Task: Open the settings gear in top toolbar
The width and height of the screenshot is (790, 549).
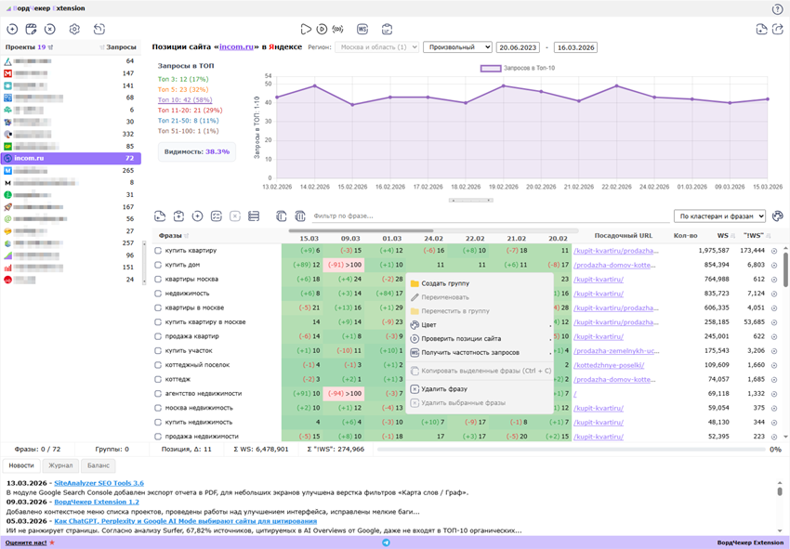Action: point(74,30)
